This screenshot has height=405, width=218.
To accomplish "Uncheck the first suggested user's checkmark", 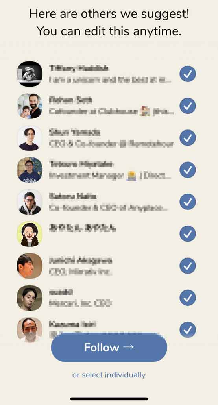I will (x=188, y=74).
